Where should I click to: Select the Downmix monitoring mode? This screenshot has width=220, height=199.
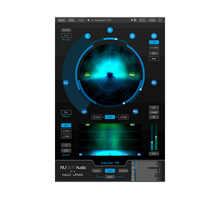123,171
